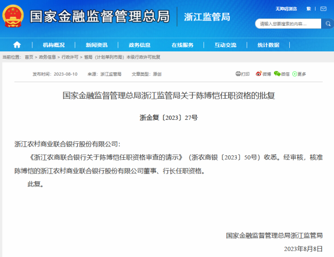The width and height of the screenshot is (334, 257).
Task: Click breadcrumb 政务信息
Action: (x=47, y=57)
